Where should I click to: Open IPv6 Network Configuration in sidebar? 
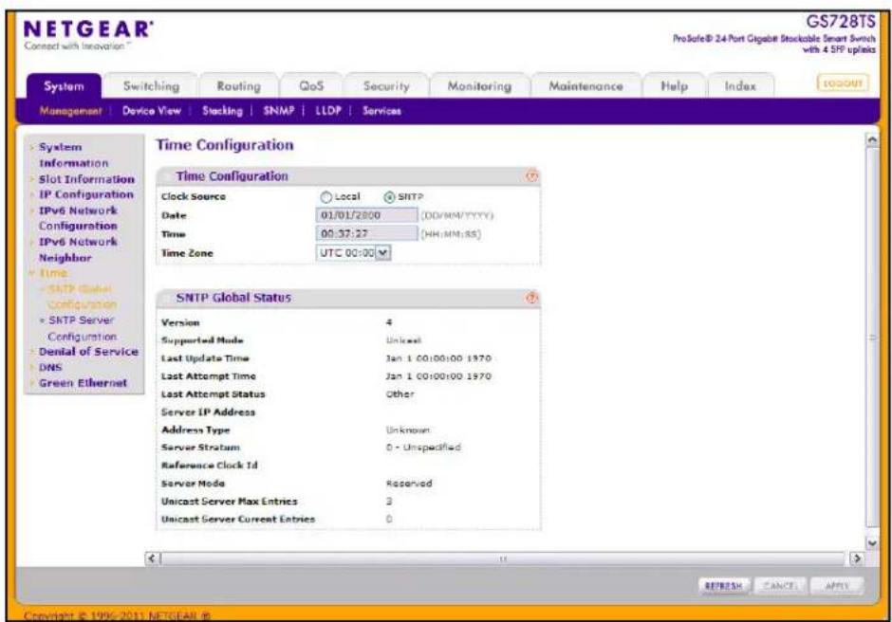point(78,218)
